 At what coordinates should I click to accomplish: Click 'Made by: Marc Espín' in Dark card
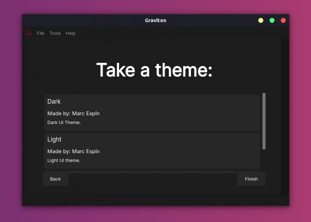(73, 114)
